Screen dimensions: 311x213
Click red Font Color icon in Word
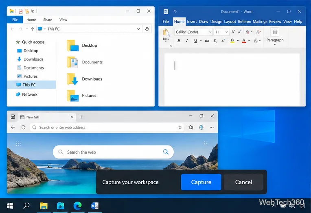pos(244,41)
